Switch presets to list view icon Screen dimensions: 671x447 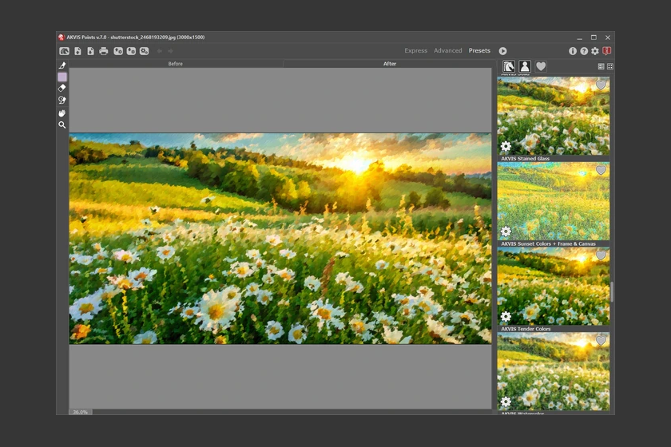click(x=601, y=66)
